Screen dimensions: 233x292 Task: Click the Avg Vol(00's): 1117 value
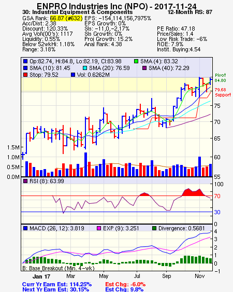(x=48, y=34)
